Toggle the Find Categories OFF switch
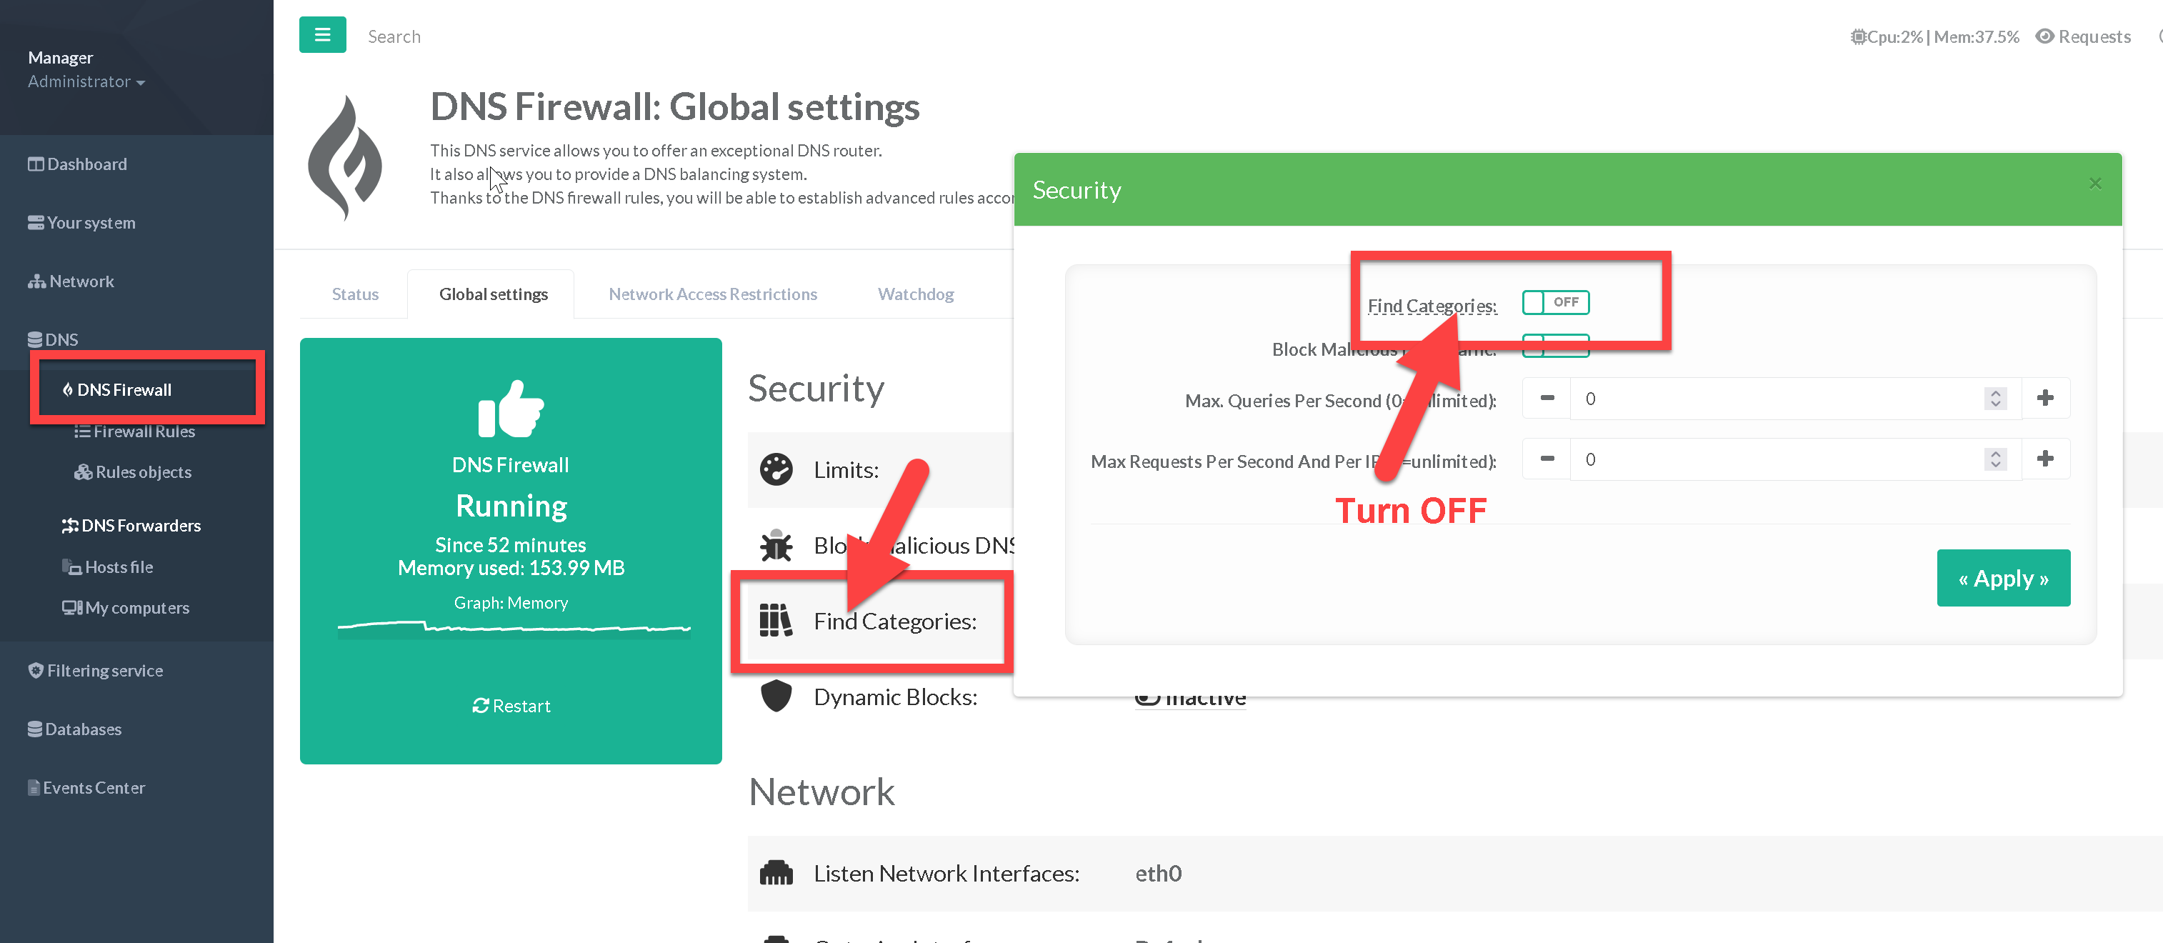The width and height of the screenshot is (2163, 943). click(x=1556, y=302)
